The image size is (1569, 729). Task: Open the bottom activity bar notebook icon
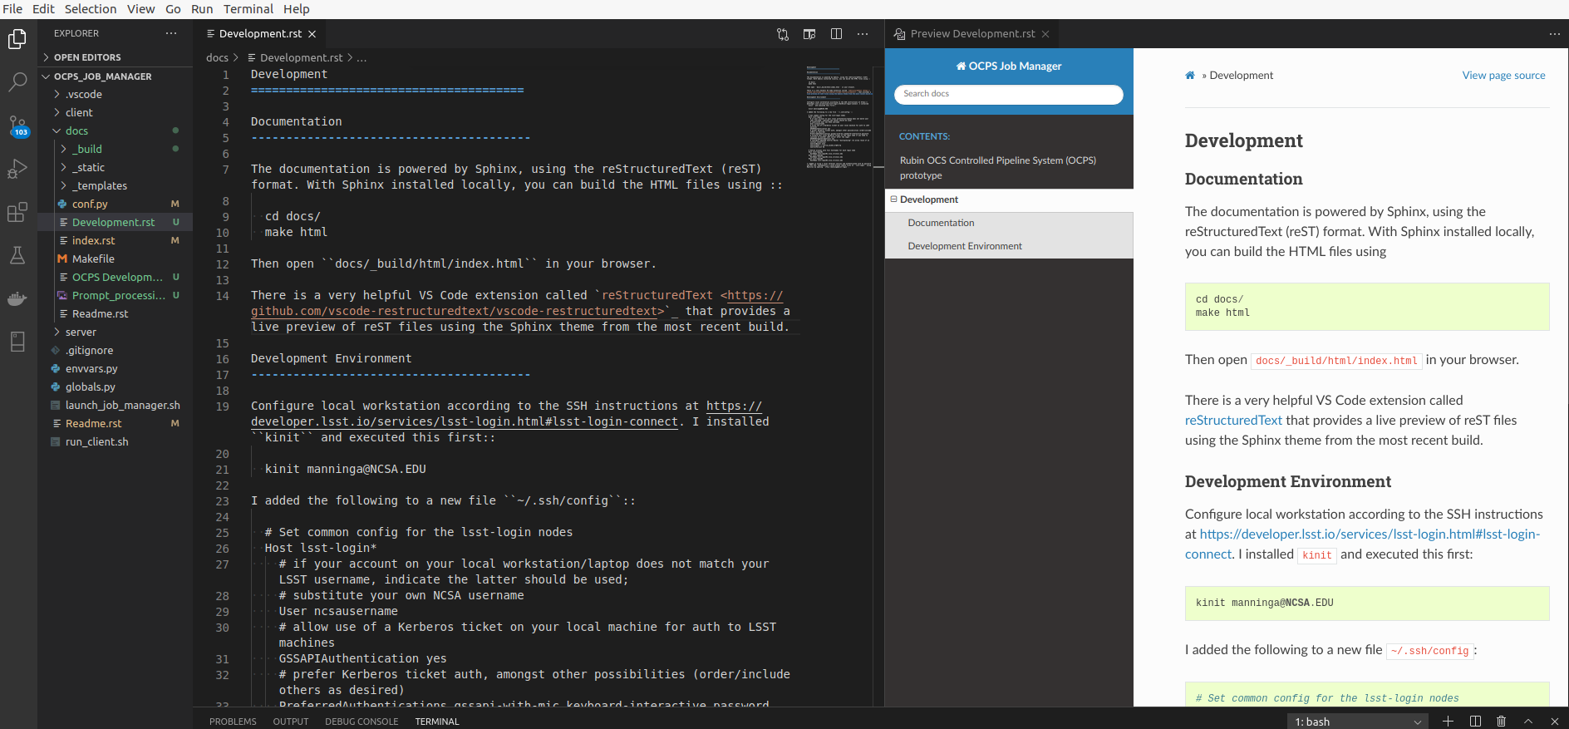click(x=17, y=342)
